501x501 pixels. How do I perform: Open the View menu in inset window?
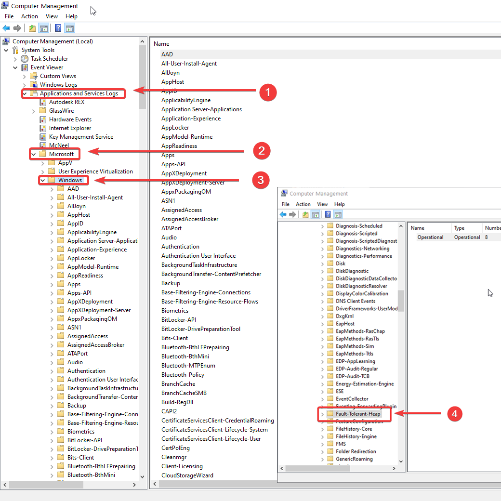tap(322, 204)
